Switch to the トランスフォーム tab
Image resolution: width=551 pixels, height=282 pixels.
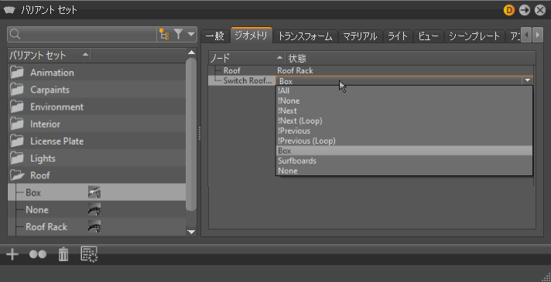coord(305,36)
